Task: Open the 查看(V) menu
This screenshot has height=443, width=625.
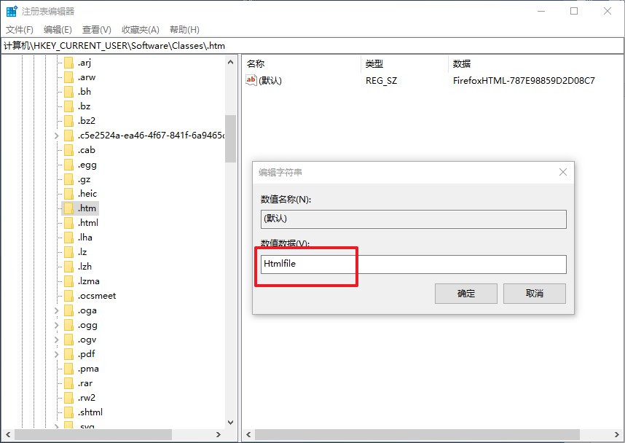Action: click(x=96, y=29)
